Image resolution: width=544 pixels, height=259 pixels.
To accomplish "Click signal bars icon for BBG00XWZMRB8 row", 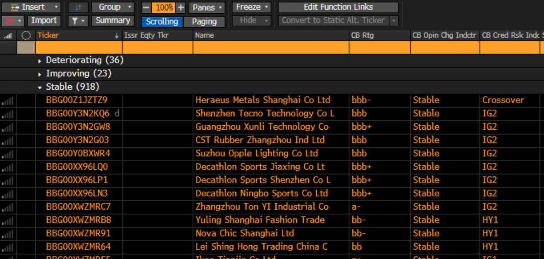I will pos(8,221).
